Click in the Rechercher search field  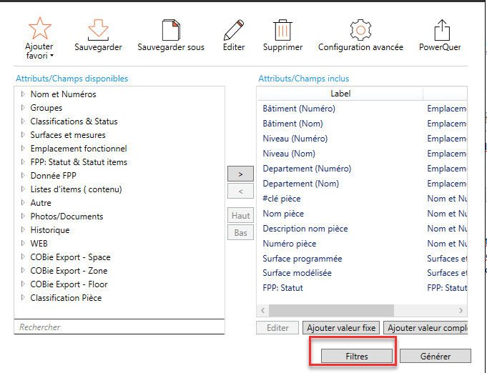click(x=119, y=327)
